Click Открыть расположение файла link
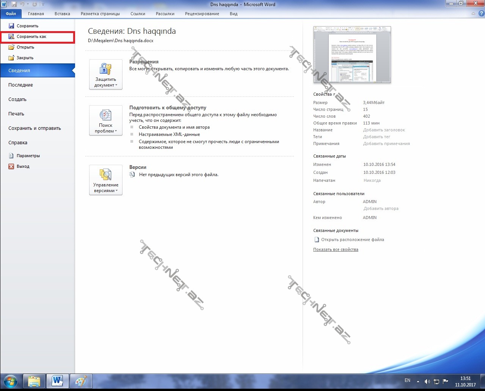This screenshot has height=391, width=485. (352, 240)
